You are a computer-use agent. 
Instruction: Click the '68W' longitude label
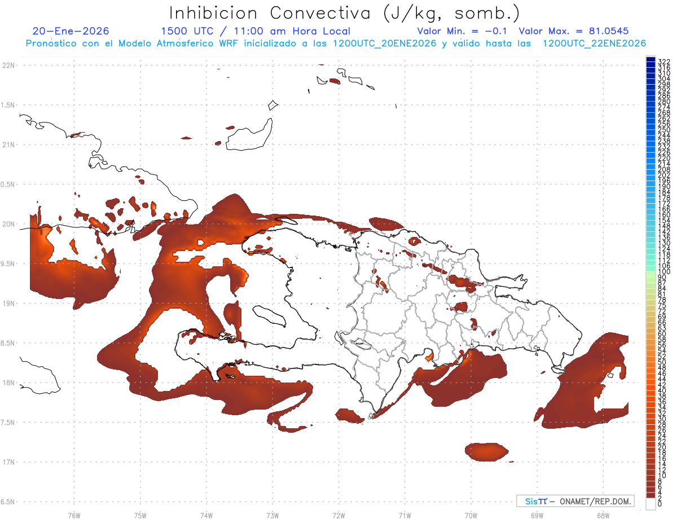[603, 515]
